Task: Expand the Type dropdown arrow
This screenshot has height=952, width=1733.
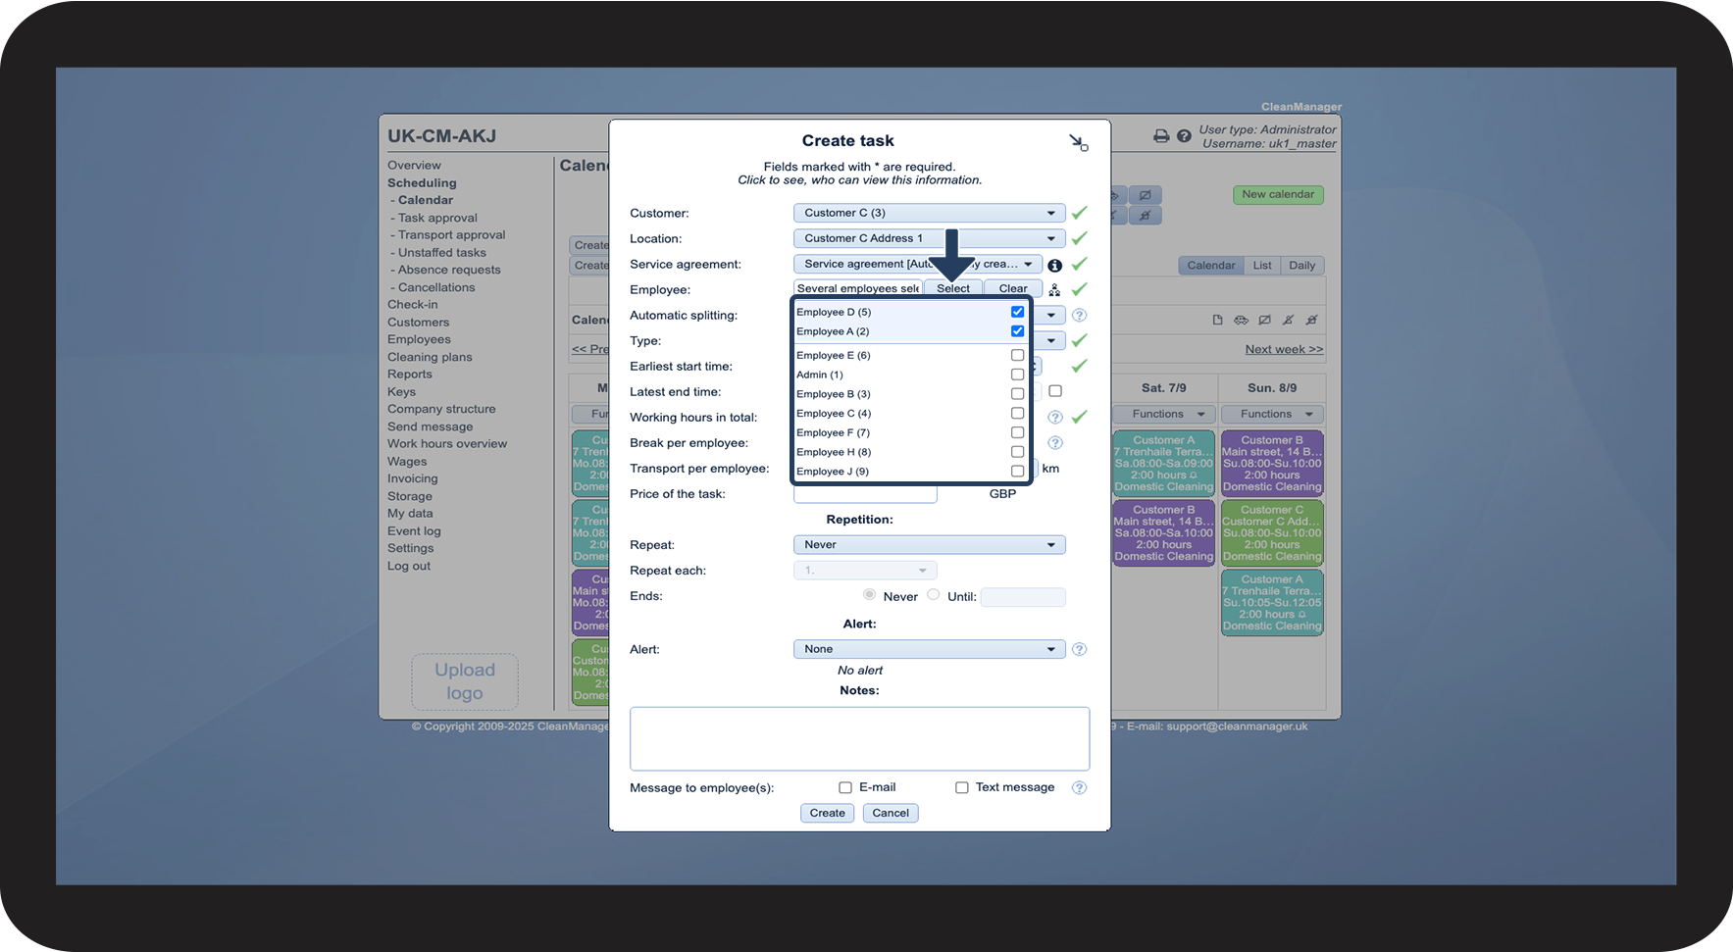Action: coord(1050,341)
